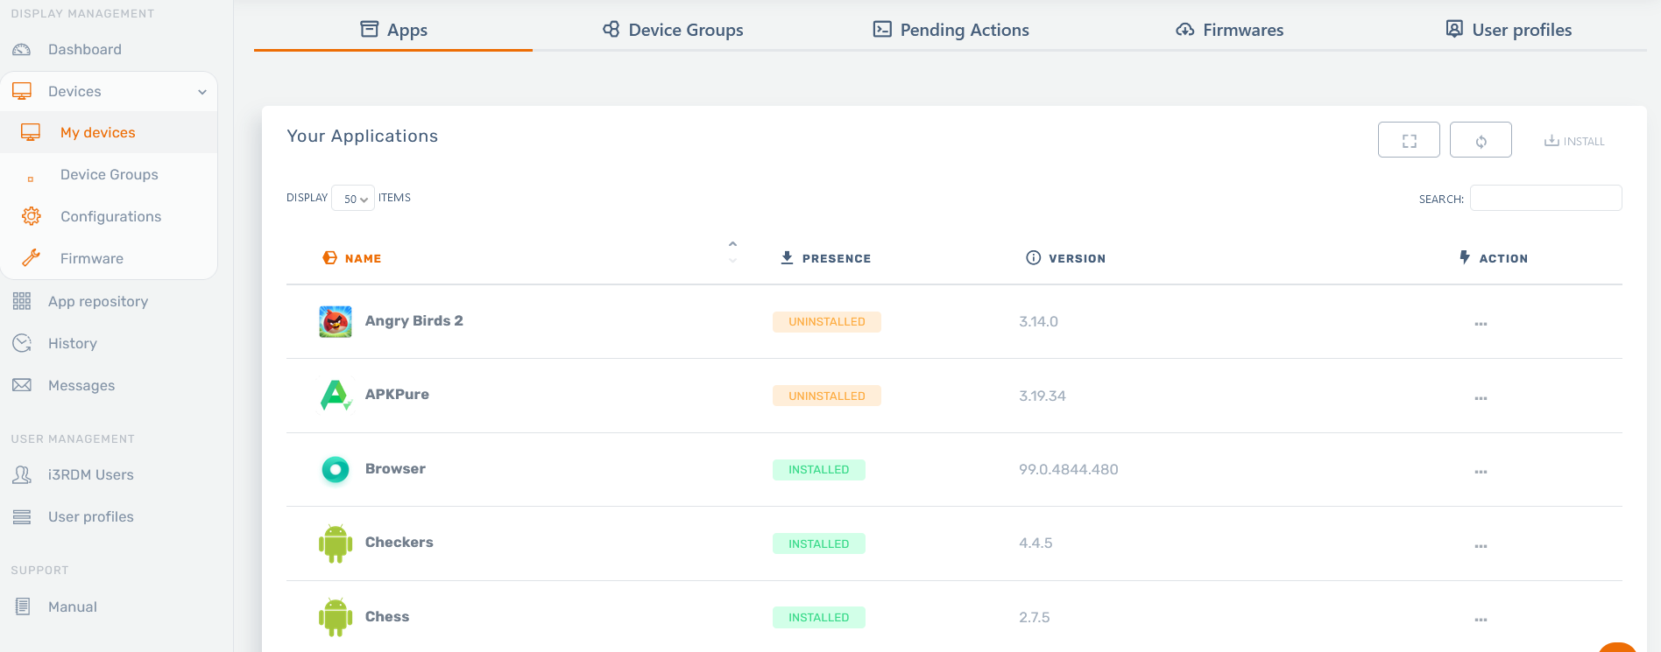Click the Browser app icon

click(x=336, y=470)
